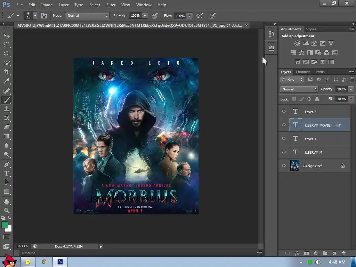Select the Path Selection tool

[x=7, y=183]
